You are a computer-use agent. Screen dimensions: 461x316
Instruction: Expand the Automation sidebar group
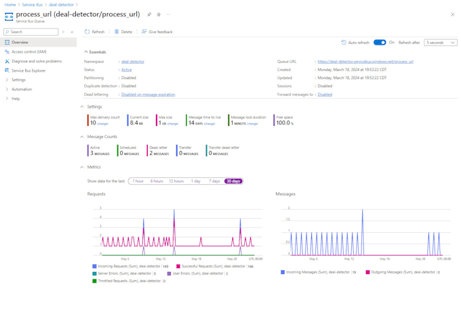click(x=21, y=89)
